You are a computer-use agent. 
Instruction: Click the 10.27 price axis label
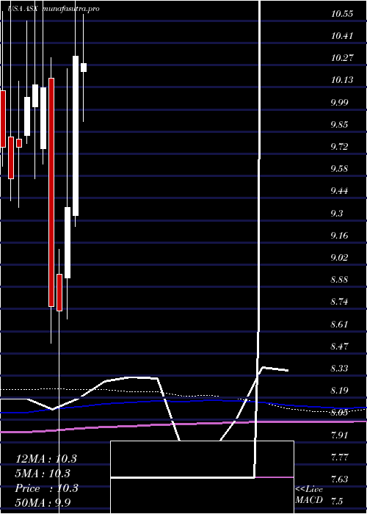tap(342, 58)
